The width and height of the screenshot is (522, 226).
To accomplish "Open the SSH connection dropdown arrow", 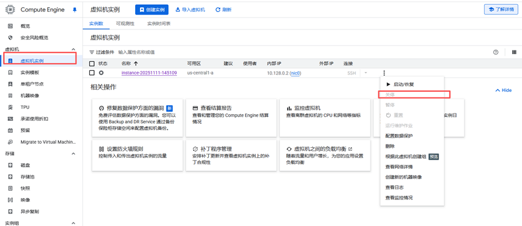I will coord(366,73).
